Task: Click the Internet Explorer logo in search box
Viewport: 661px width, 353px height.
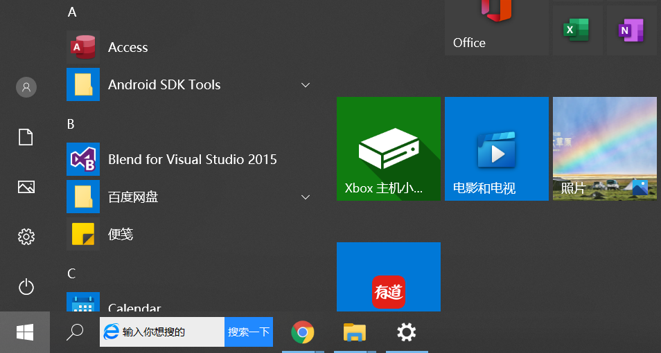Action: point(111,332)
